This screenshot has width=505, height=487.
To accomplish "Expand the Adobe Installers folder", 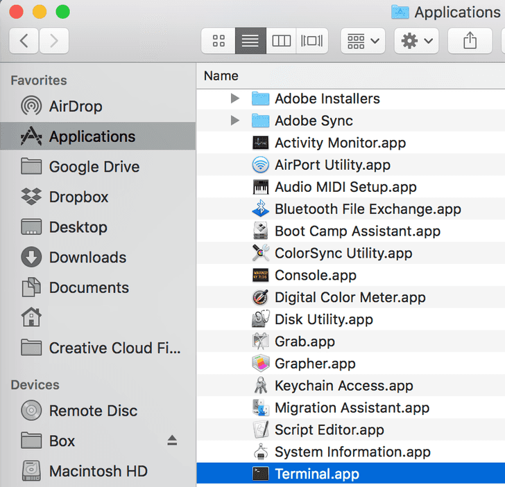I will point(235,98).
